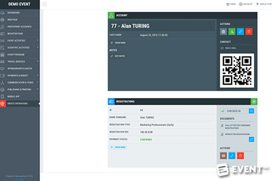Click the red delete button in Account actions
This screenshot has height=181, width=272.
249,32
